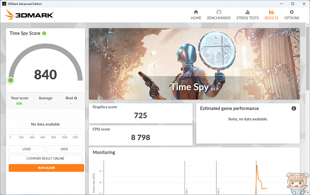Image resolution: width=310 pixels, height=195 pixels.
Task: Open the Options tab
Action: click(x=291, y=15)
